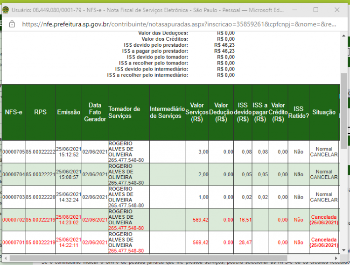350x265 pixels.
Task: Minimize the NFS-e popup window
Action: 294,10
